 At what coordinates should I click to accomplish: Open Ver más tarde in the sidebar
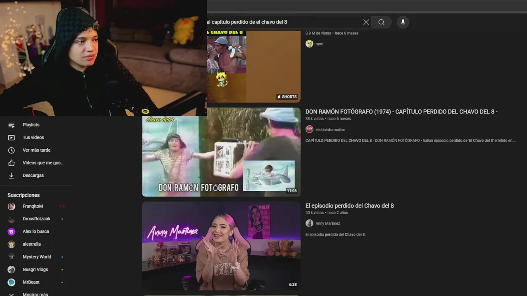click(x=37, y=150)
